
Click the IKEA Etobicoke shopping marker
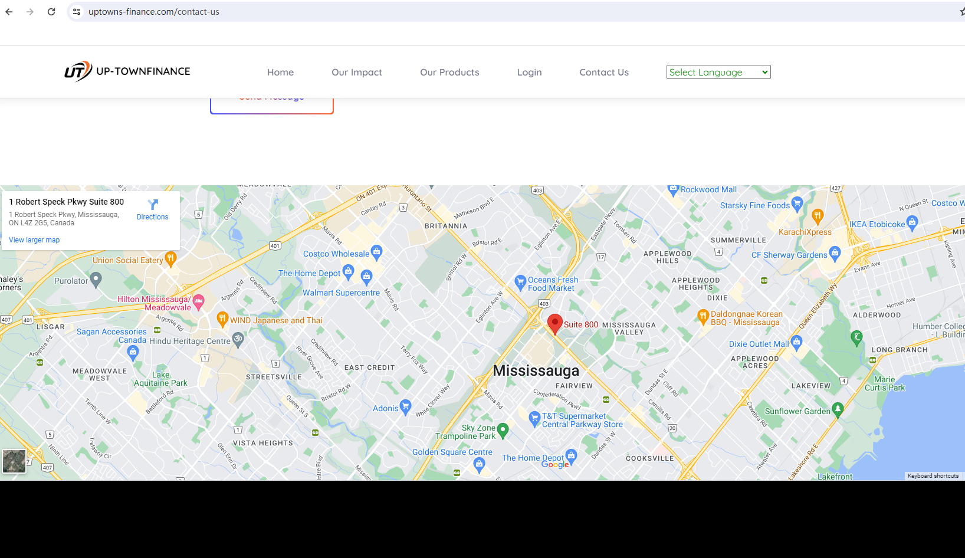913,223
